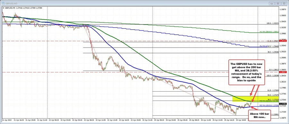The width and height of the screenshot is (289, 124).
Task: Click price axis value 1.30205
Action: pos(283,28)
